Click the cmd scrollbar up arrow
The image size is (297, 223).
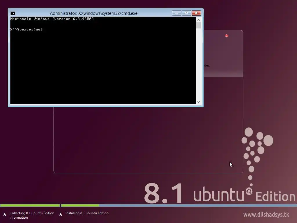198,20
